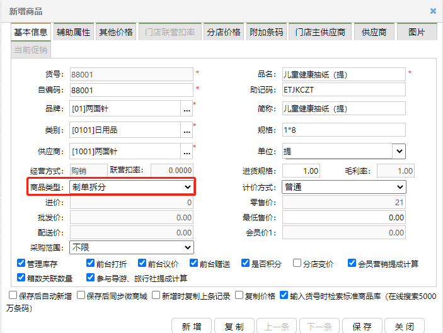443x333 pixels.
Task: Expand the 单位 dropdown arrow
Action: [x=399, y=151]
